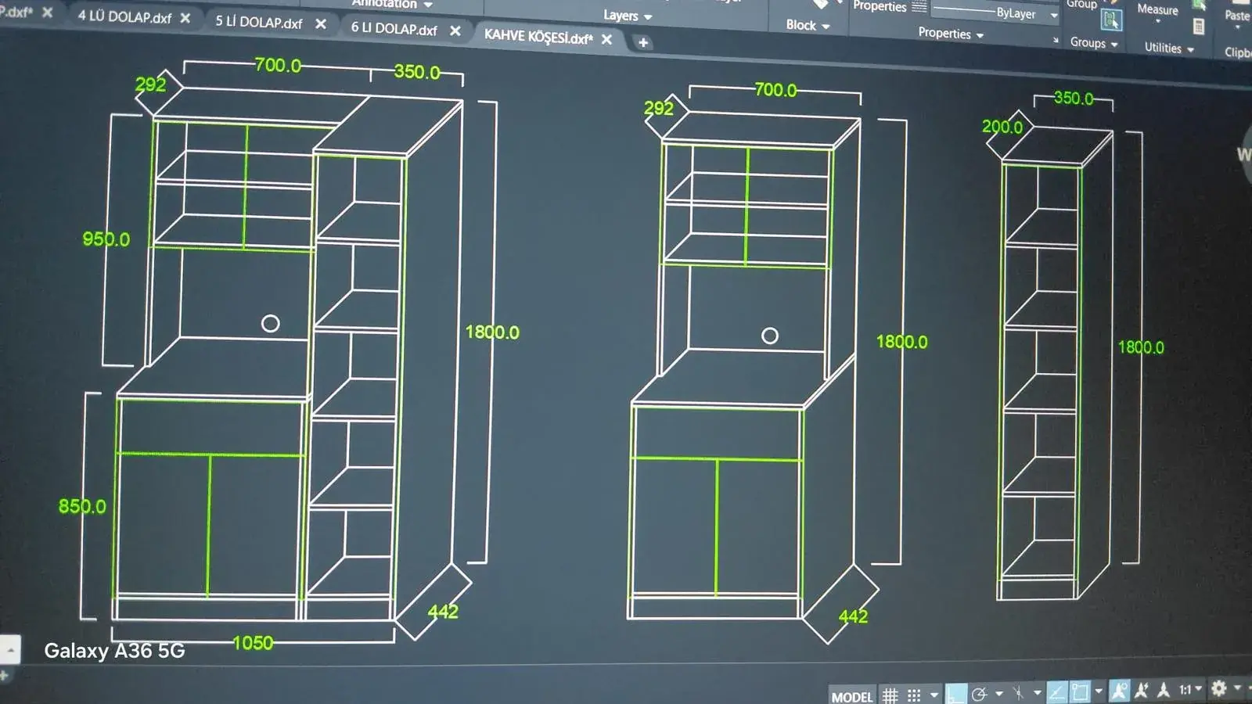Viewport: 1252px width, 704px height.
Task: Click the annotation visibility icon
Action: click(1120, 690)
